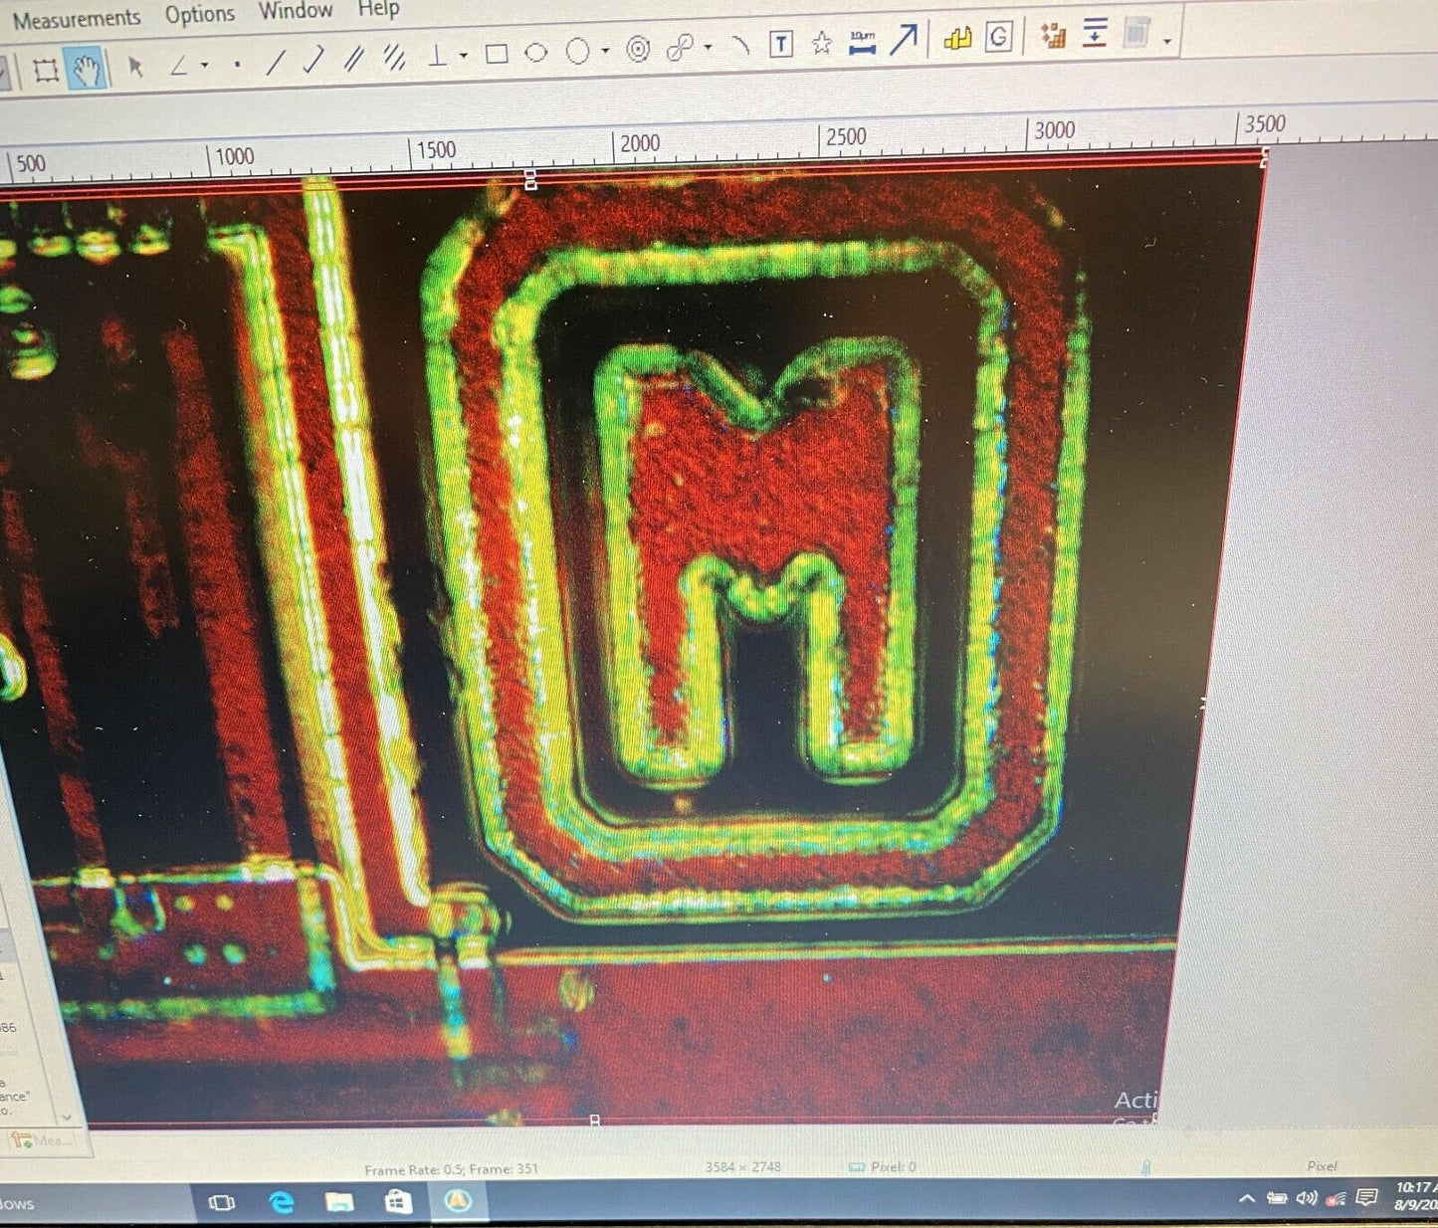
Task: Click the Frame Rate status text
Action: click(451, 1169)
